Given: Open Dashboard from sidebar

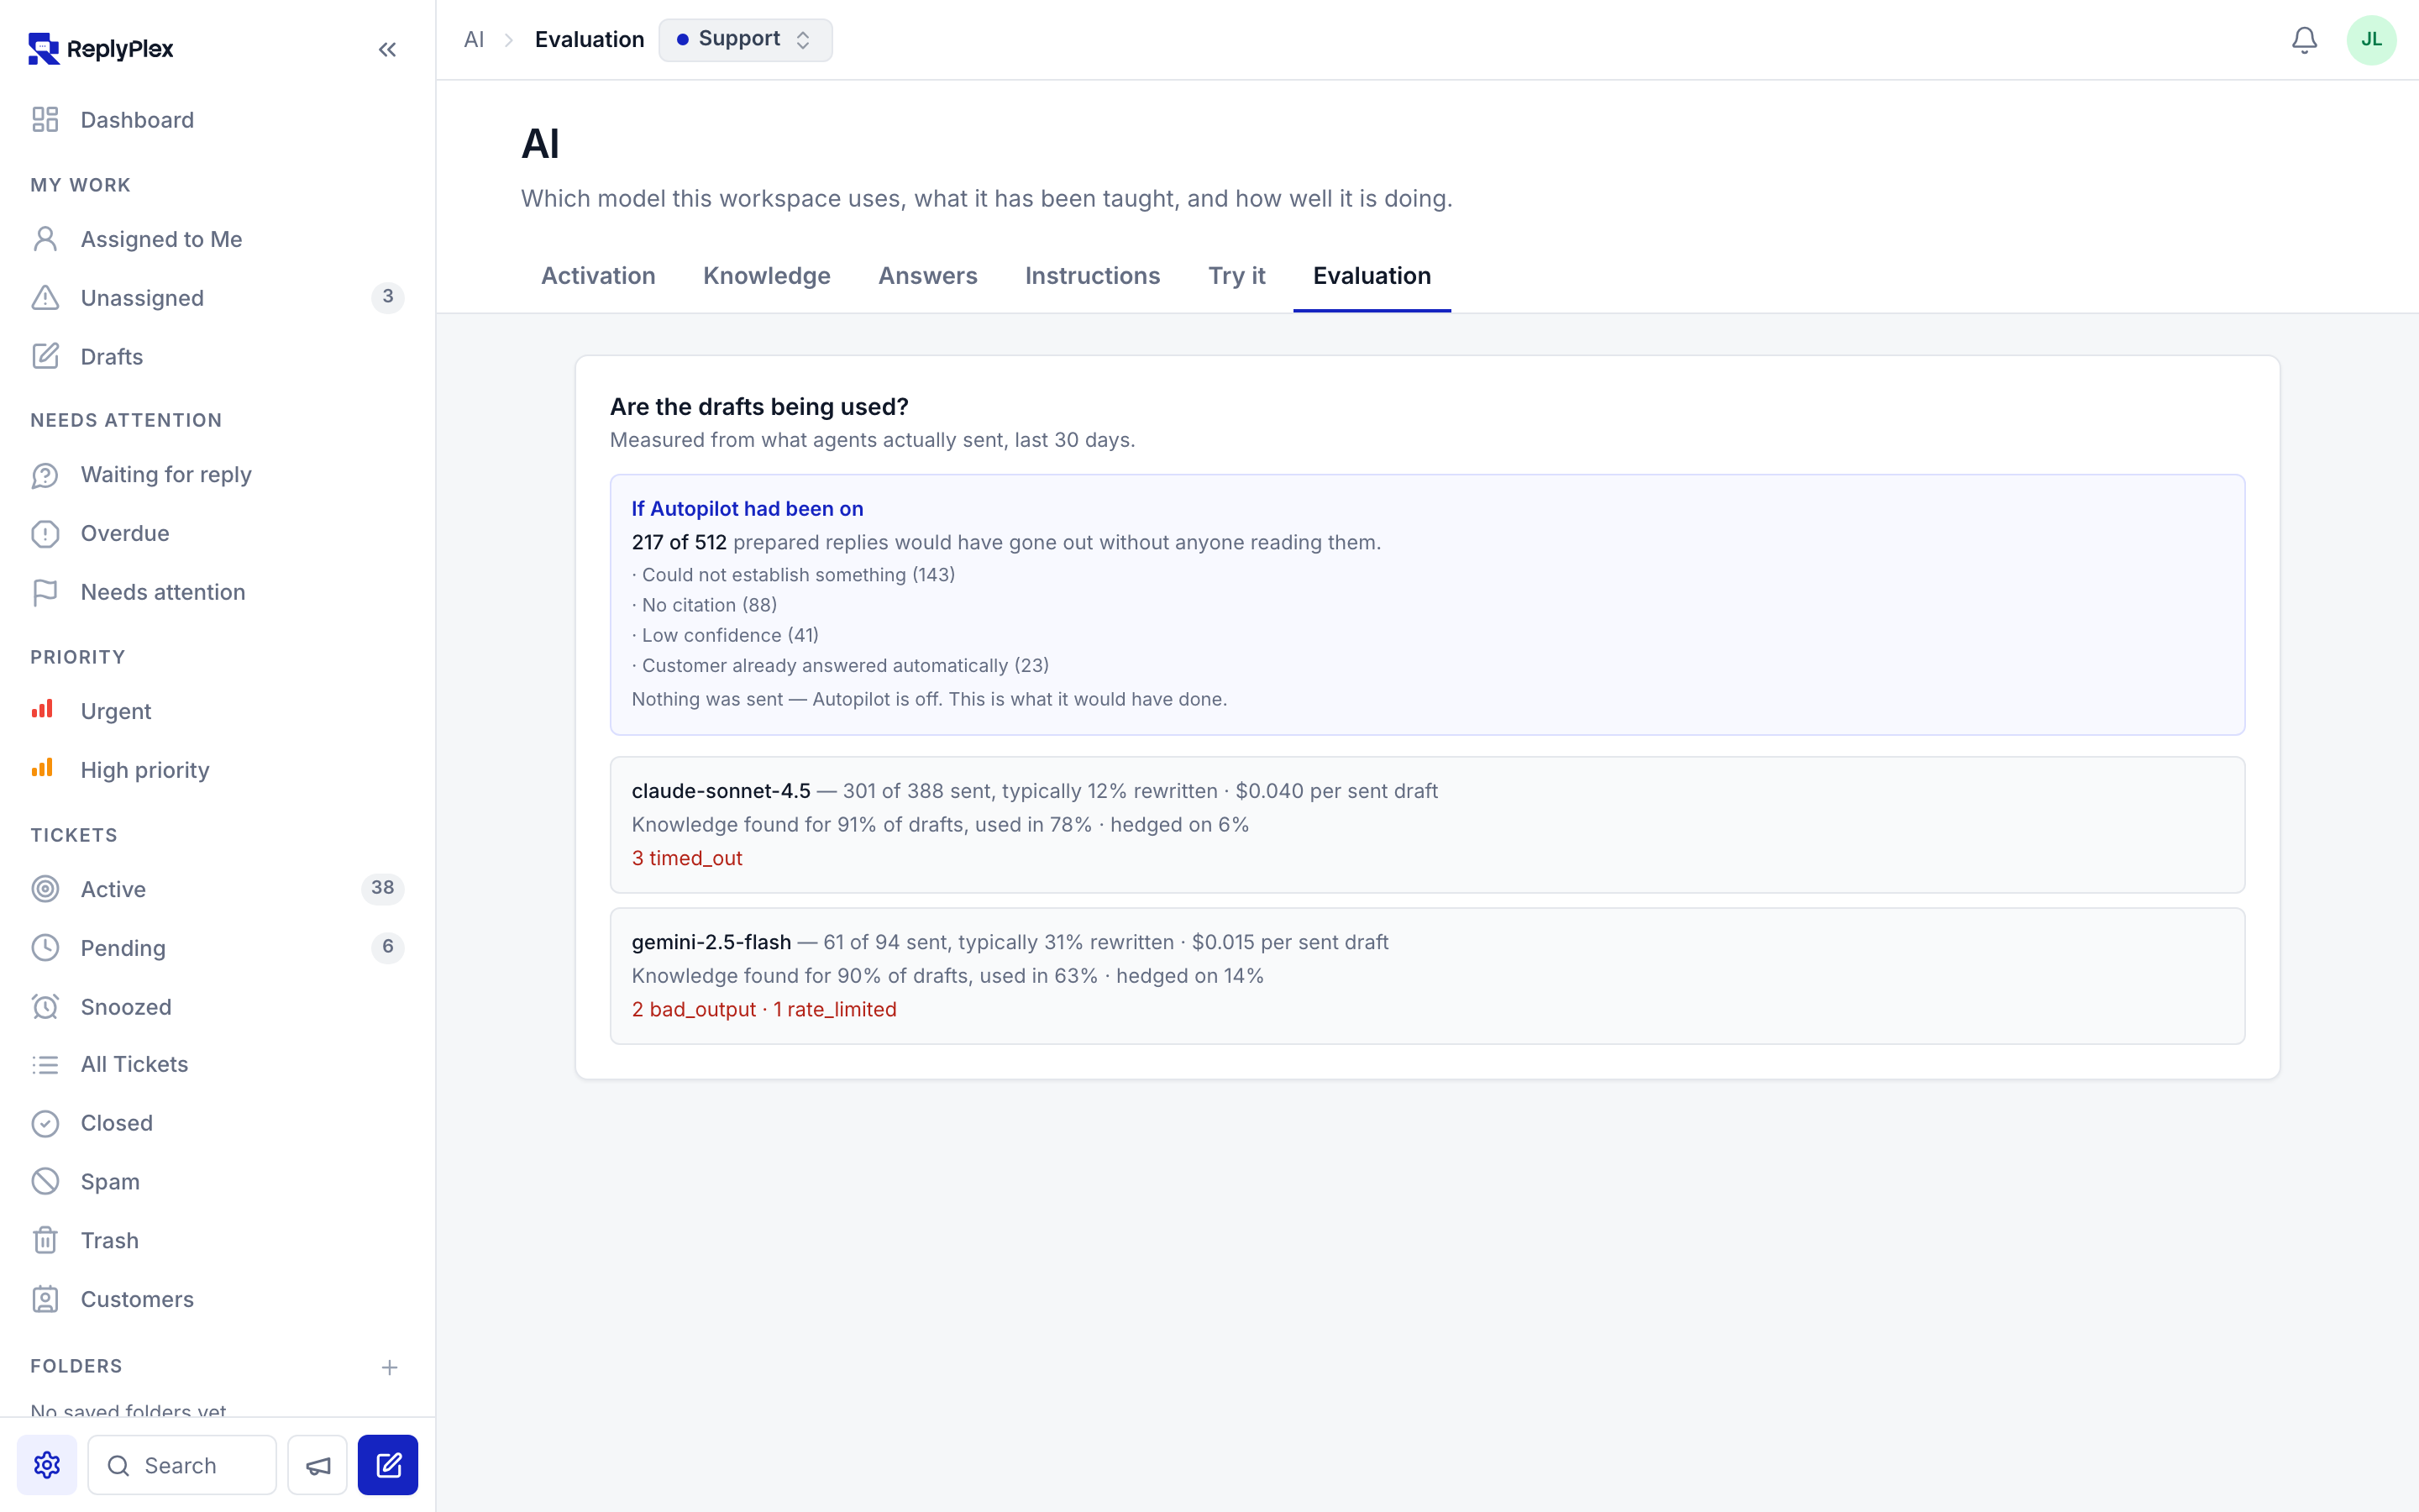Looking at the screenshot, I should click(x=218, y=120).
